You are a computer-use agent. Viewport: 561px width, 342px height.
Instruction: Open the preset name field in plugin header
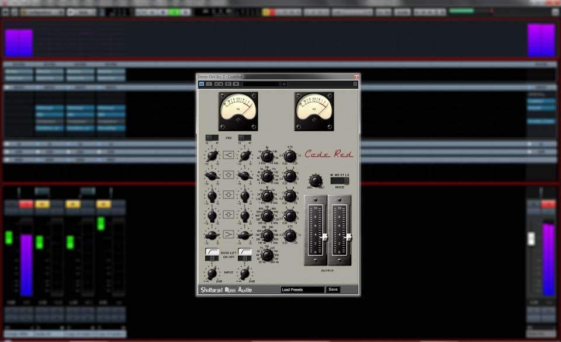(261, 84)
